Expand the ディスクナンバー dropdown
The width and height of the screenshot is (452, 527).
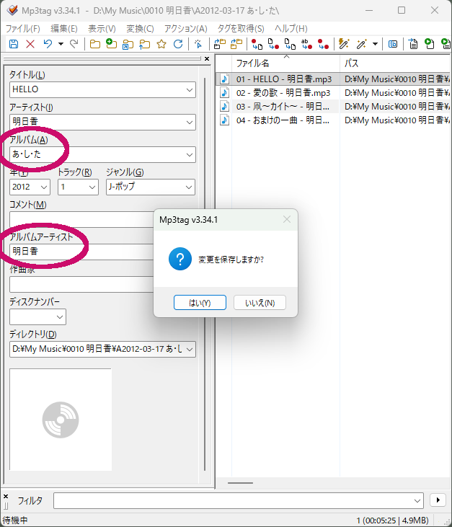pyautogui.click(x=60, y=317)
